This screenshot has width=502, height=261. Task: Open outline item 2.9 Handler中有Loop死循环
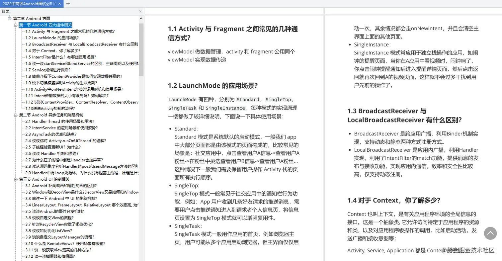(82, 173)
